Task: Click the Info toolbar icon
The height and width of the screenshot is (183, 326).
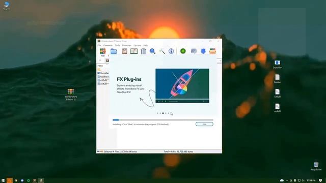Action: pyautogui.click(x=171, y=51)
